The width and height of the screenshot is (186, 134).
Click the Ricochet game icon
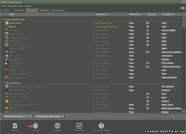click(7, 70)
